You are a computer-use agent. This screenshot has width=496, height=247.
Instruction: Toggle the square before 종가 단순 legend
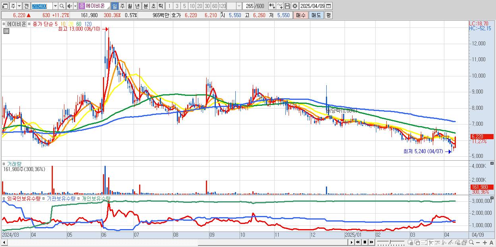[30, 24]
